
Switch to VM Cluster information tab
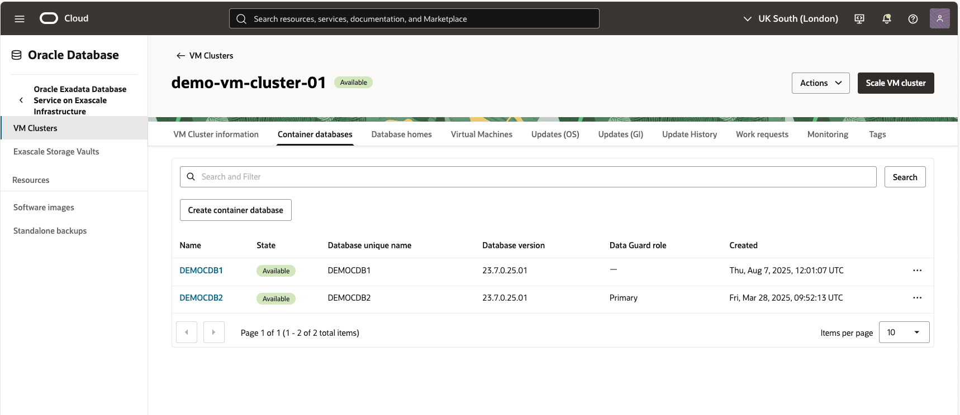click(216, 134)
